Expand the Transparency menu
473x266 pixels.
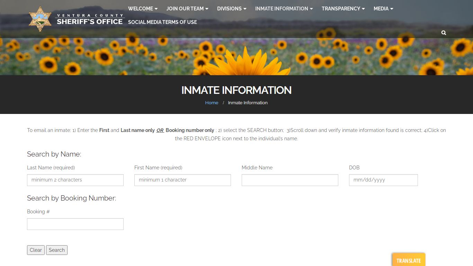click(x=343, y=9)
